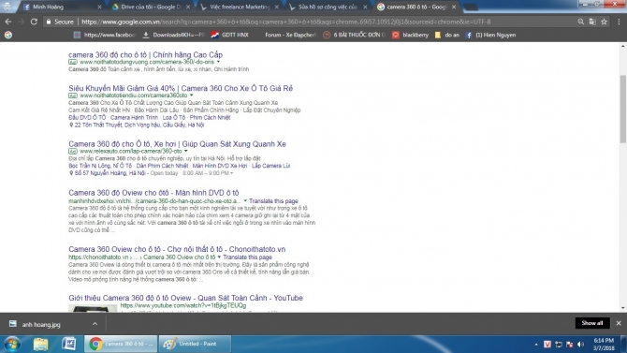Open the facebook bookmark
The height and width of the screenshot is (353, 627).
click(105, 36)
